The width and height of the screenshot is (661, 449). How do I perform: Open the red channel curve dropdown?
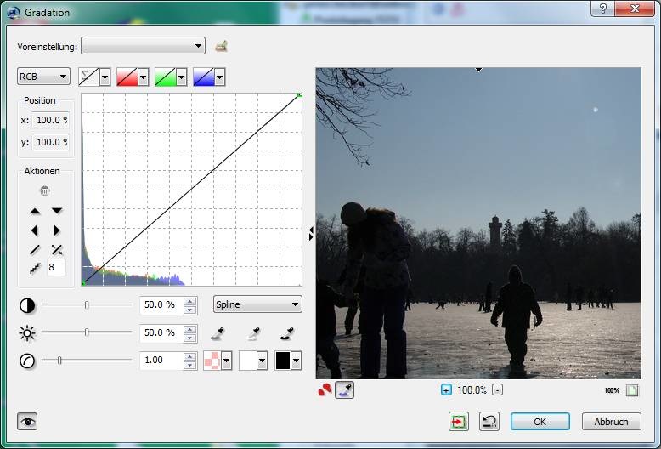coord(133,77)
